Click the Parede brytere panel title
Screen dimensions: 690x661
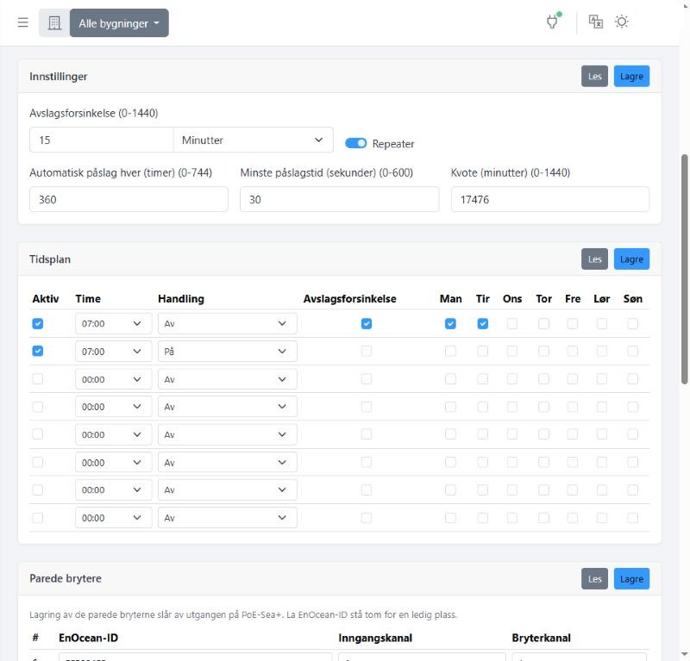66,578
